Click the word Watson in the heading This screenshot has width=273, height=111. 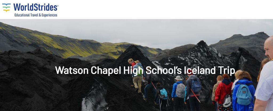pos(72,70)
